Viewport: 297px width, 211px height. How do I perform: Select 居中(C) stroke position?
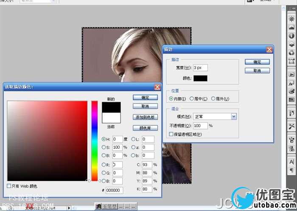(192, 98)
